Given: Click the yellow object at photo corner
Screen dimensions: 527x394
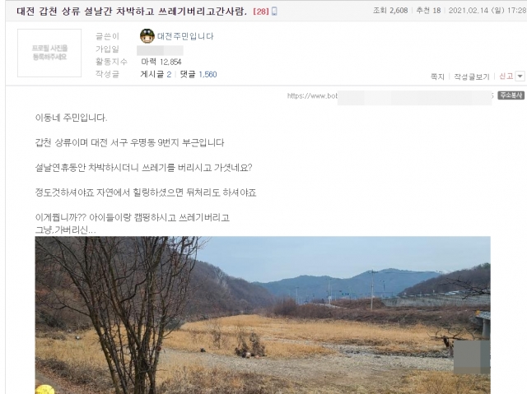Looking at the screenshot, I should coord(44,390).
